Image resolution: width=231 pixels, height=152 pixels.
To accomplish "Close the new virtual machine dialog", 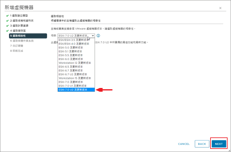I will [220, 8].
